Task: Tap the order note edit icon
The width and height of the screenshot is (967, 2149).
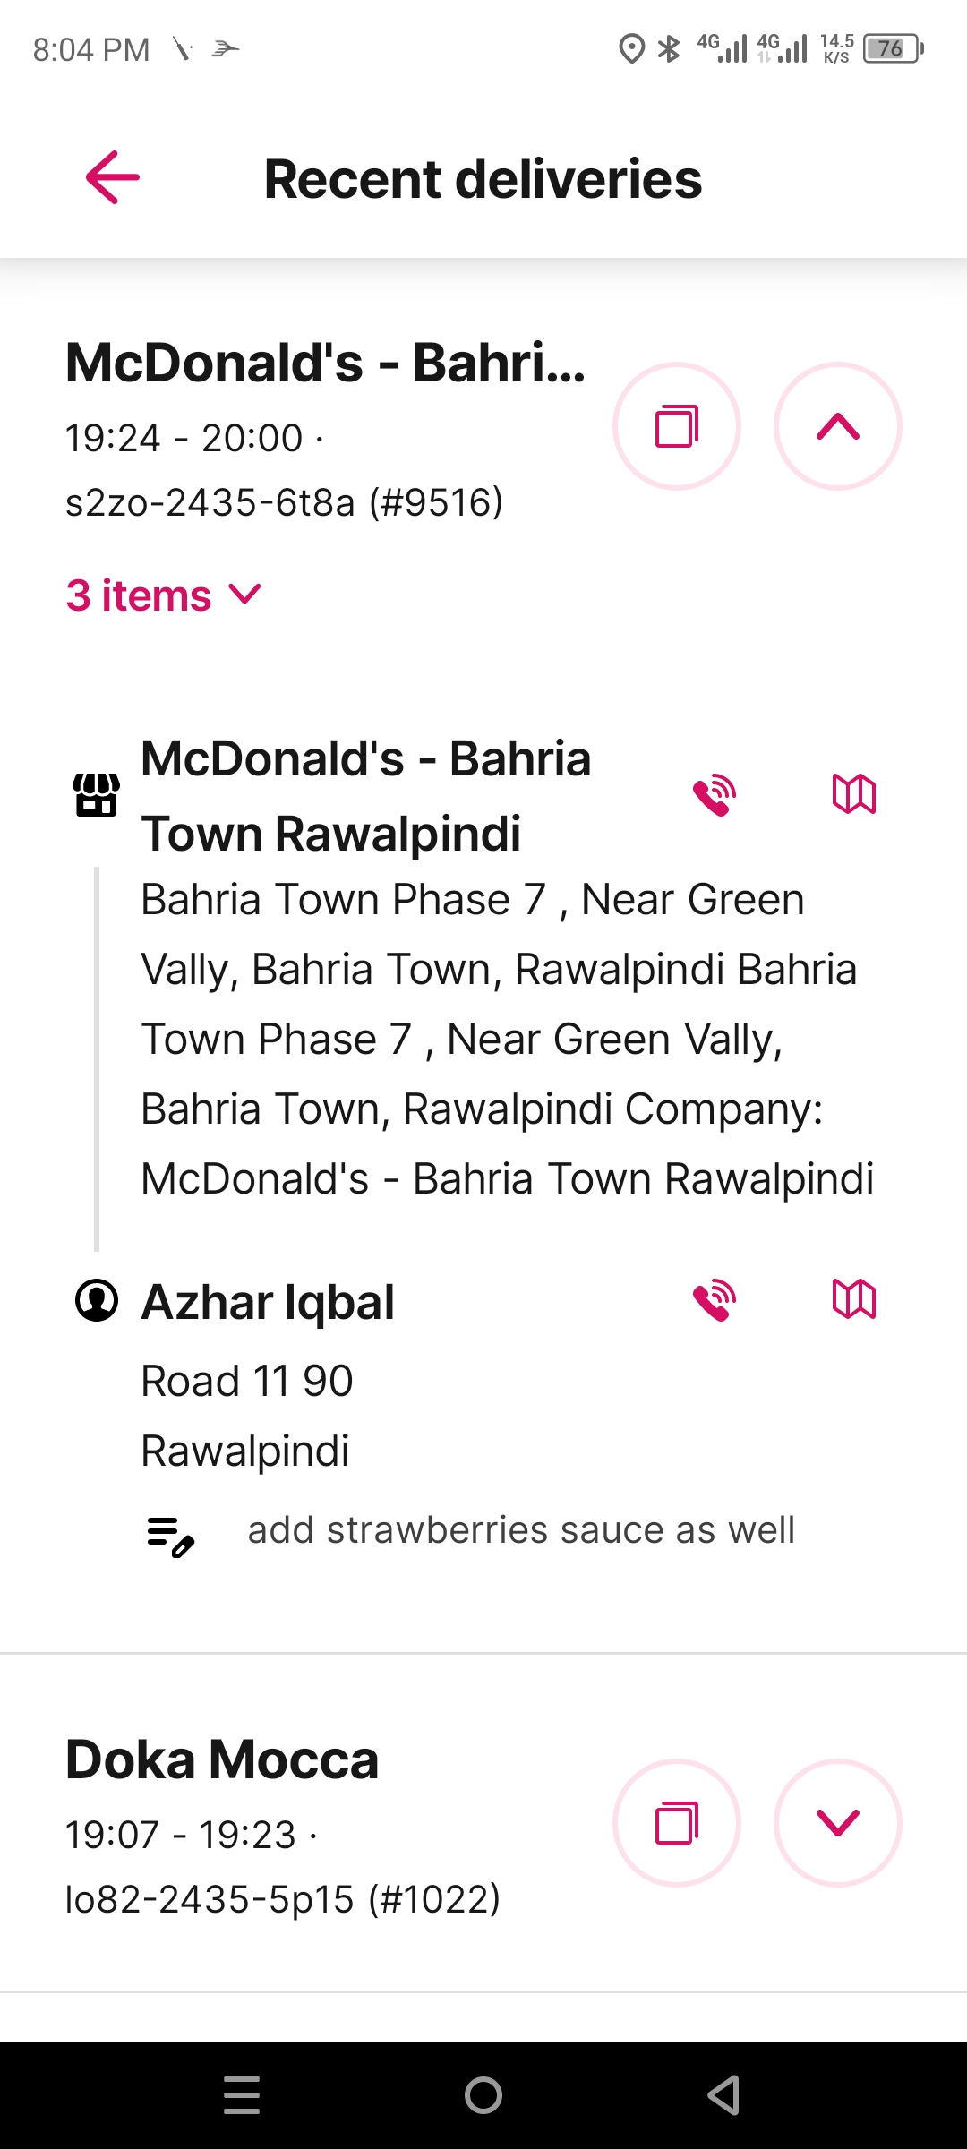Action: pos(171,1536)
